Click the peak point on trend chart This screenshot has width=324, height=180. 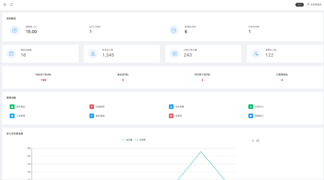pyautogui.click(x=201, y=152)
